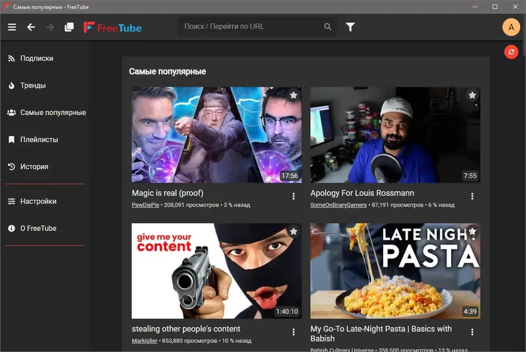The image size is (526, 352).
Task: Go back with the left arrow
Action: (31, 27)
